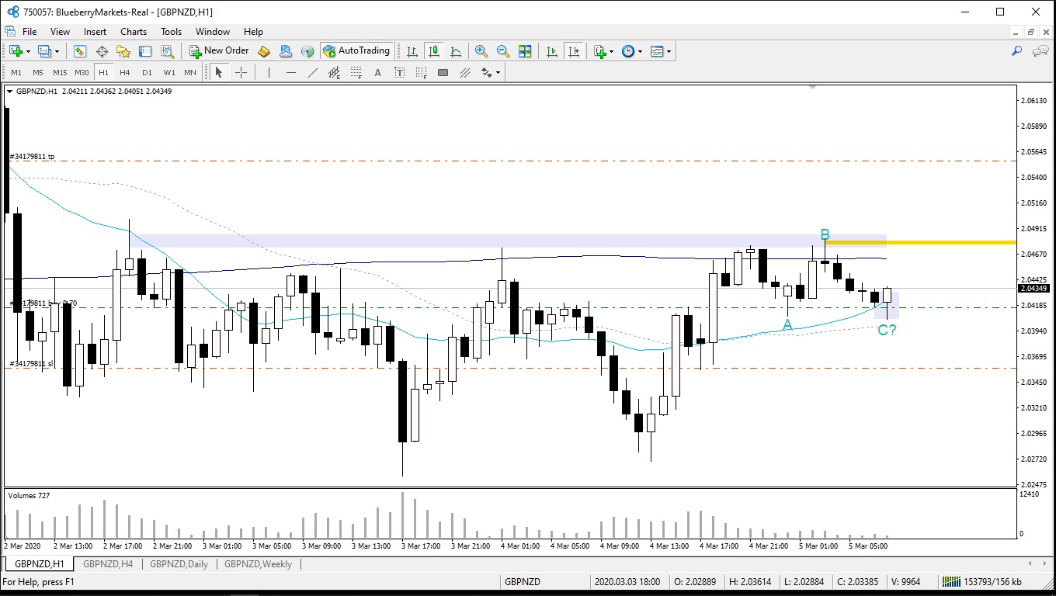Click the current price label 2.04349
Viewport: 1056px width, 596px height.
[1033, 289]
